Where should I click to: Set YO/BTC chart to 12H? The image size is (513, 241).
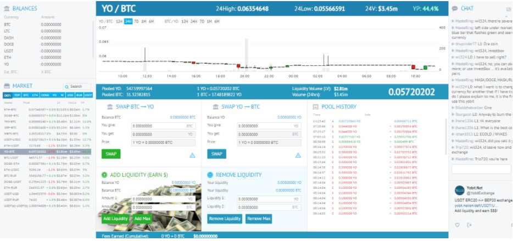click(119, 21)
